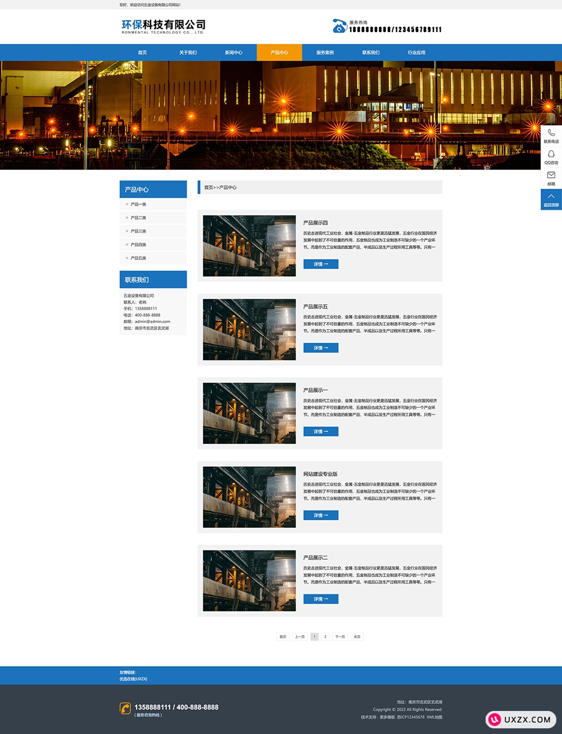562x734 pixels.
Task: Select 新闻中心 from the navigation bar
Action: 234,52
